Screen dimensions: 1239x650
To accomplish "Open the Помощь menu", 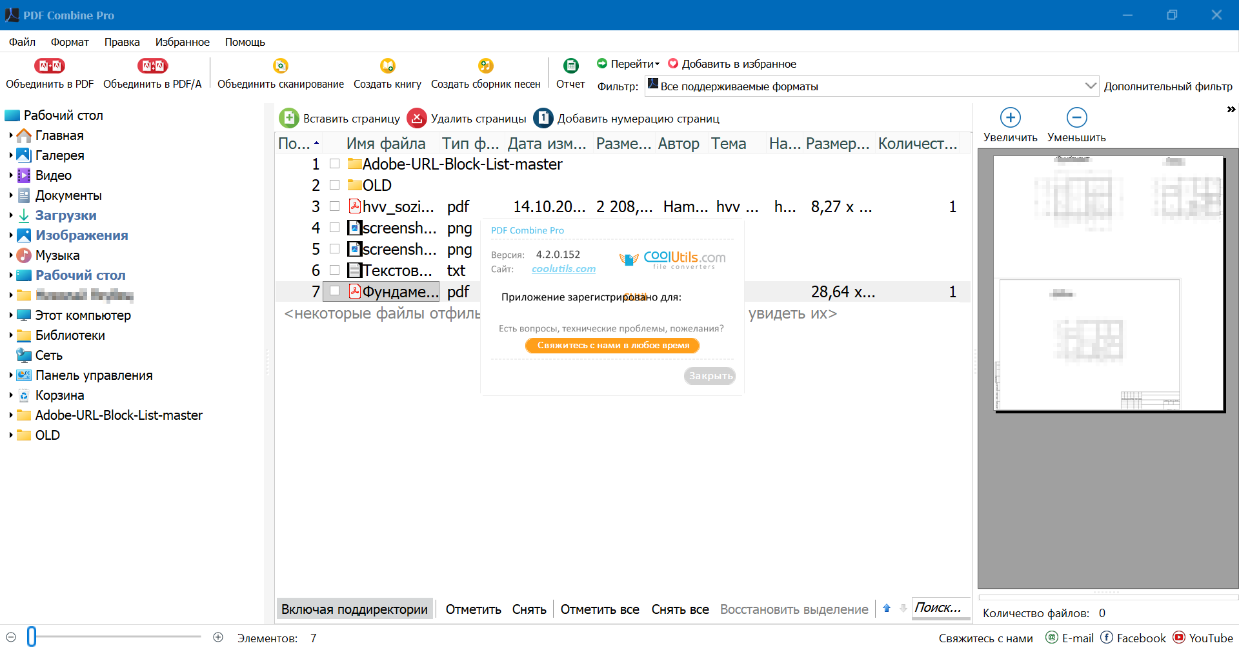I will click(245, 42).
